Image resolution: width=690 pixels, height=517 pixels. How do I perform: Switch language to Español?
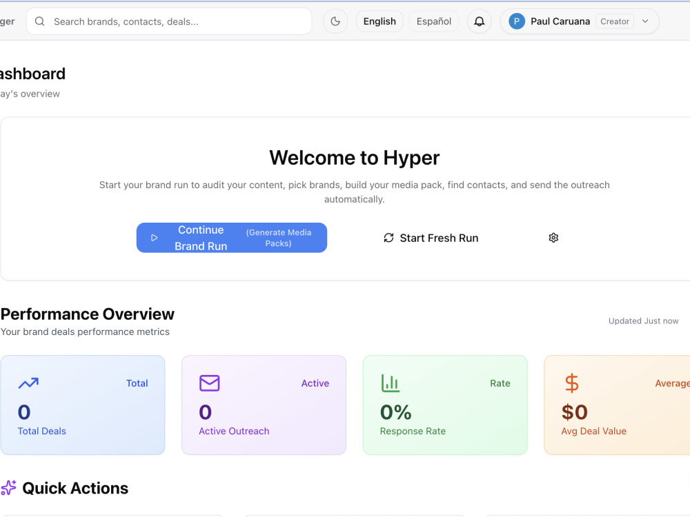pos(434,21)
